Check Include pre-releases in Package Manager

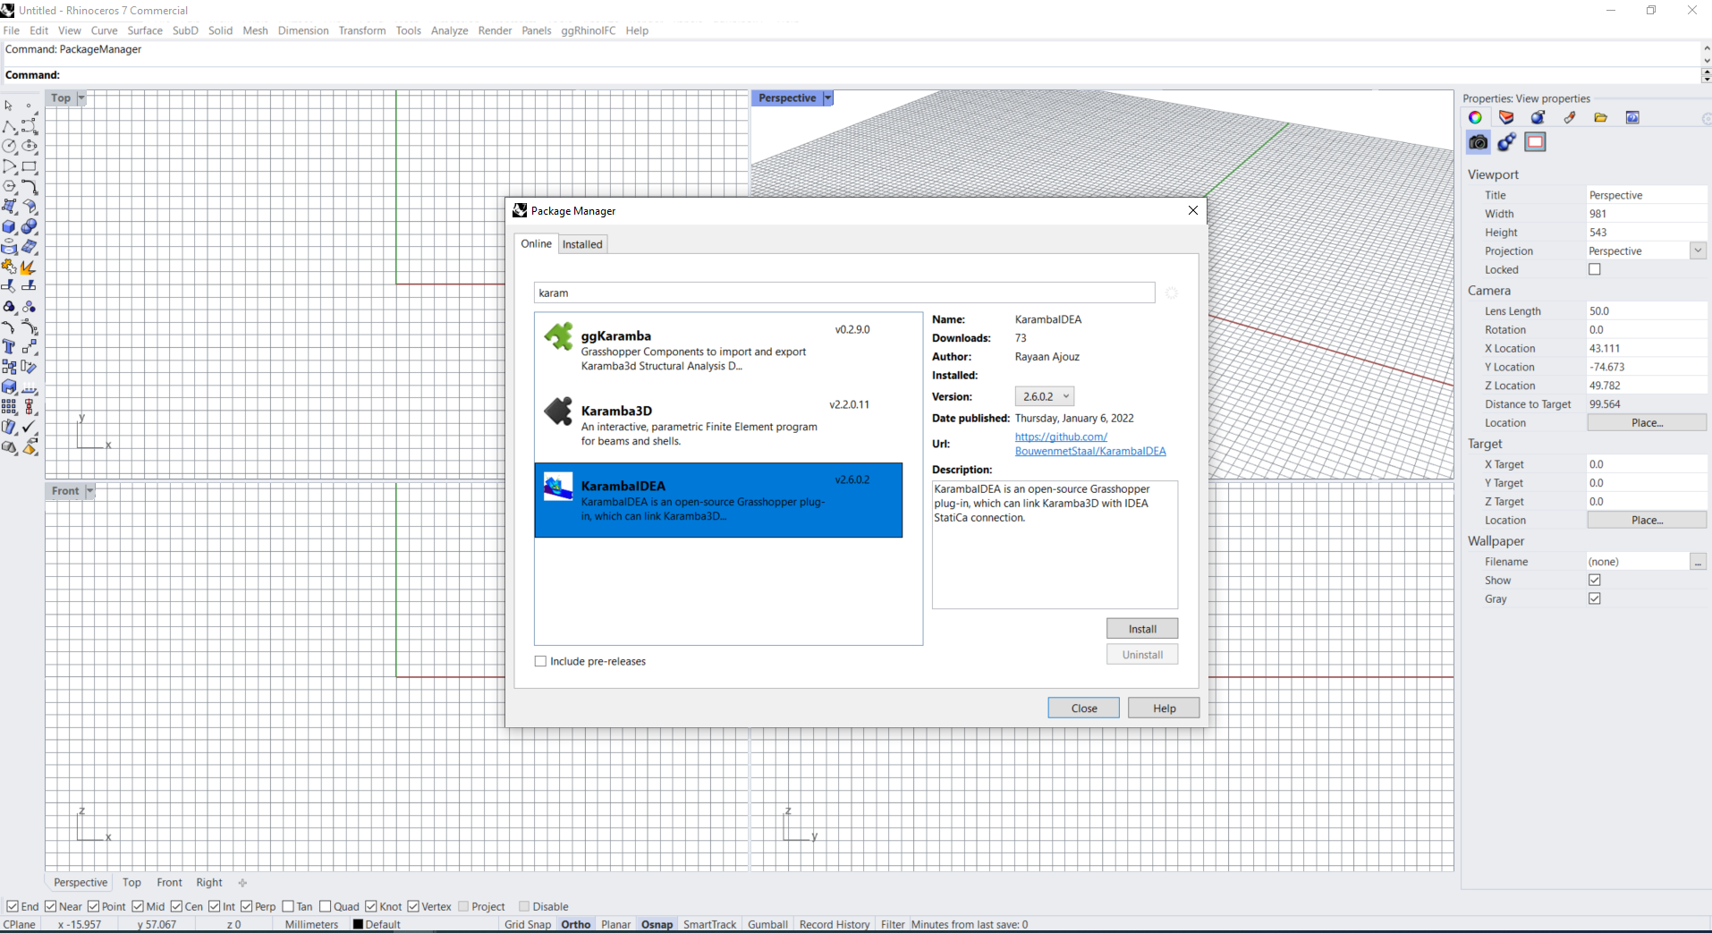click(540, 661)
